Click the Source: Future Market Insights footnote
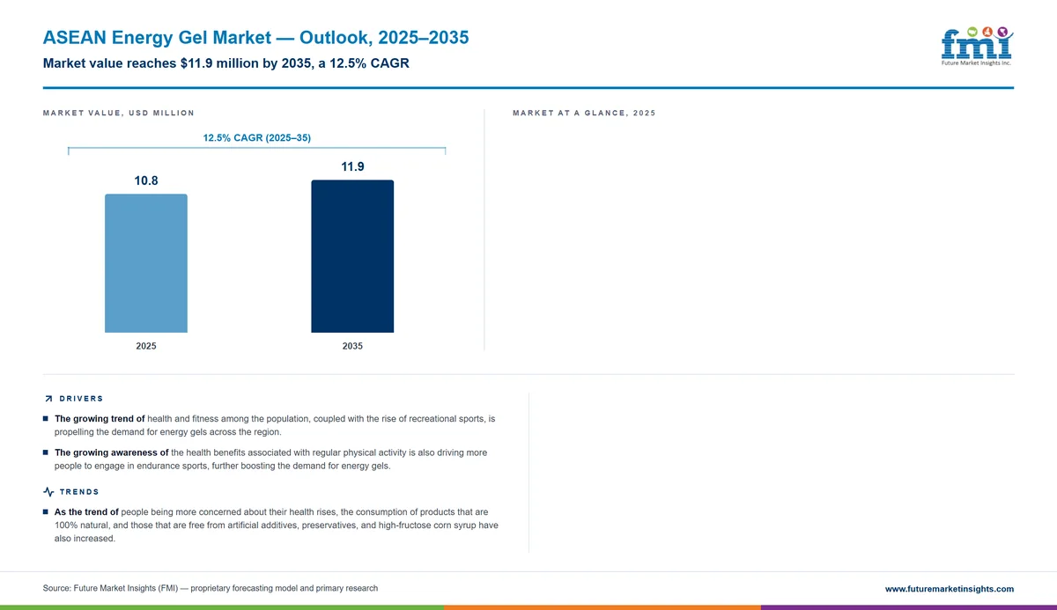 (210, 588)
